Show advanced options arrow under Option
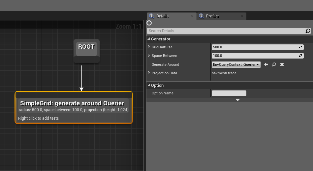The width and height of the screenshot is (313, 171). [238, 100]
